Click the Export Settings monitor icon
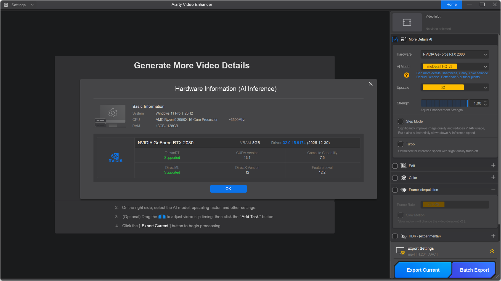 (400, 251)
